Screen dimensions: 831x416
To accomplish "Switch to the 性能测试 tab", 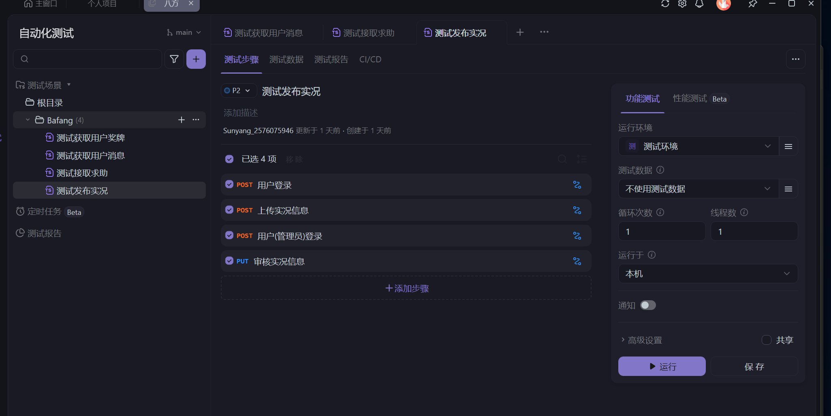I will click(x=690, y=98).
